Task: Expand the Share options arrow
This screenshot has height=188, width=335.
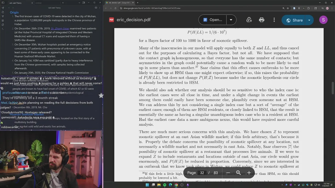Action: pyautogui.click(x=309, y=20)
